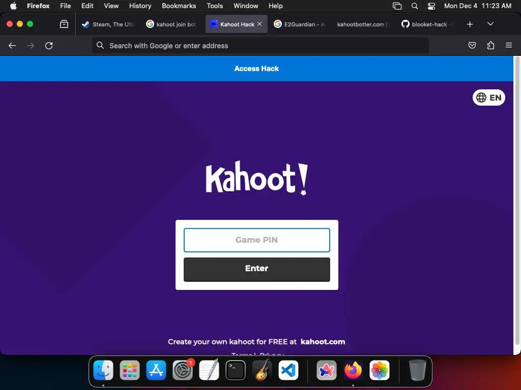Go forward one page
The width and height of the screenshot is (521, 390).
[x=31, y=45]
